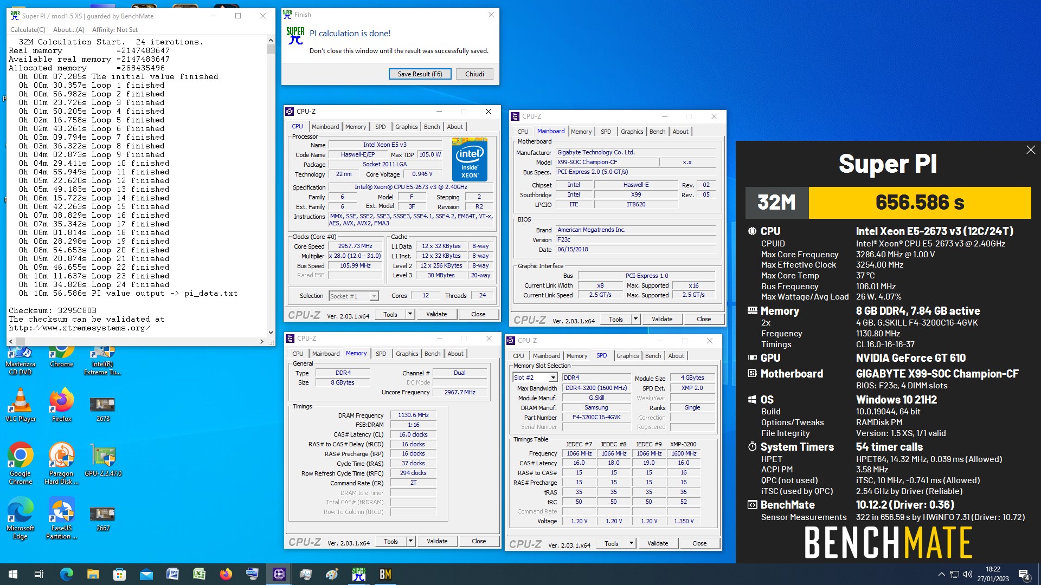Image resolution: width=1041 pixels, height=585 pixels.
Task: Click Tools button in Memory CPU-Z window
Action: point(391,541)
